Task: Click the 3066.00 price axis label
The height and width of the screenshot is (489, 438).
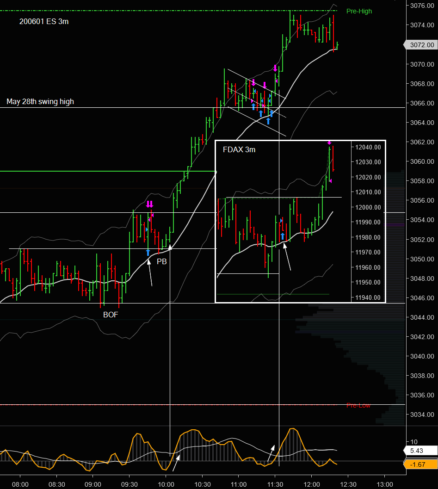Action: [x=422, y=103]
